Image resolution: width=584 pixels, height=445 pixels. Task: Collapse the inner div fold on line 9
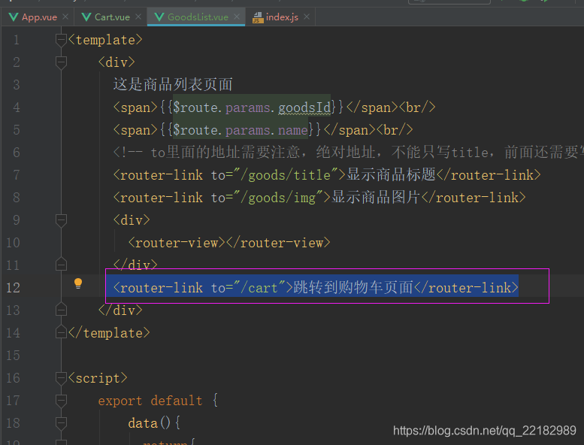[61, 220]
